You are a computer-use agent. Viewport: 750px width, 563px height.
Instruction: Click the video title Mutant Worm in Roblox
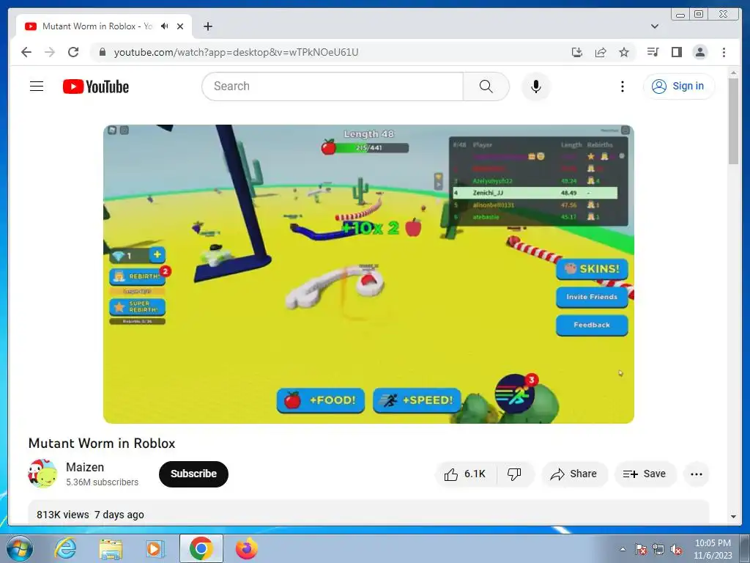coord(102,444)
